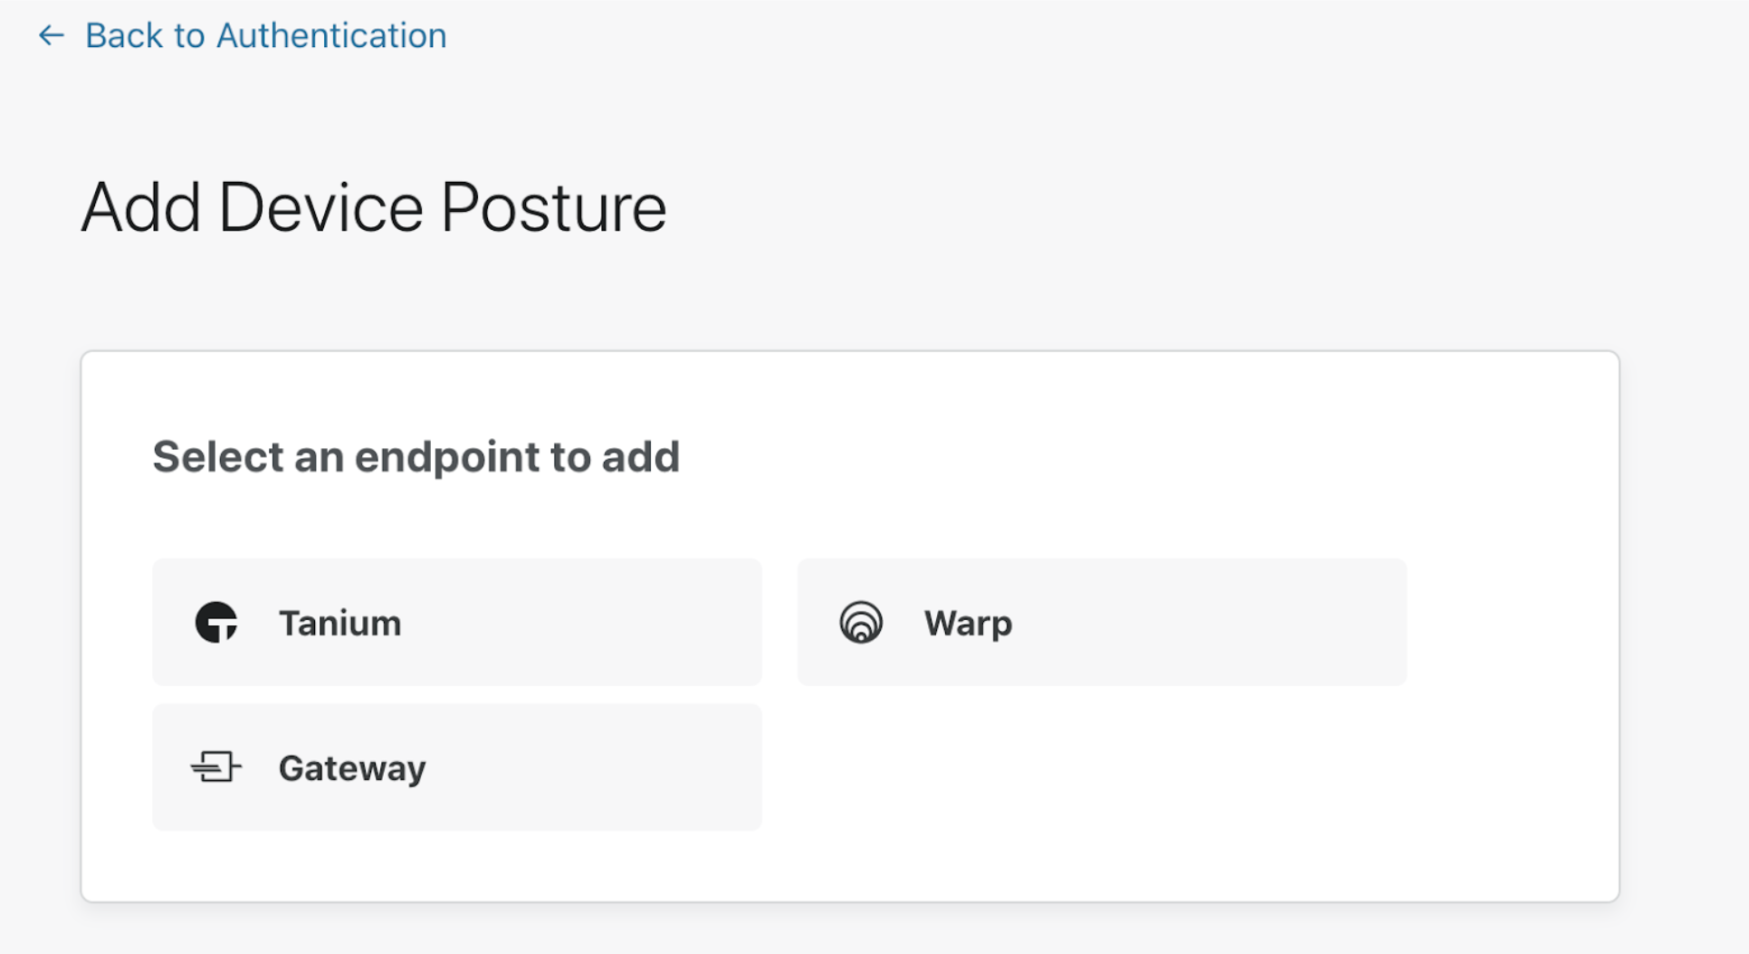Click the Tanium label text
The height and width of the screenshot is (954, 1749).
339,623
